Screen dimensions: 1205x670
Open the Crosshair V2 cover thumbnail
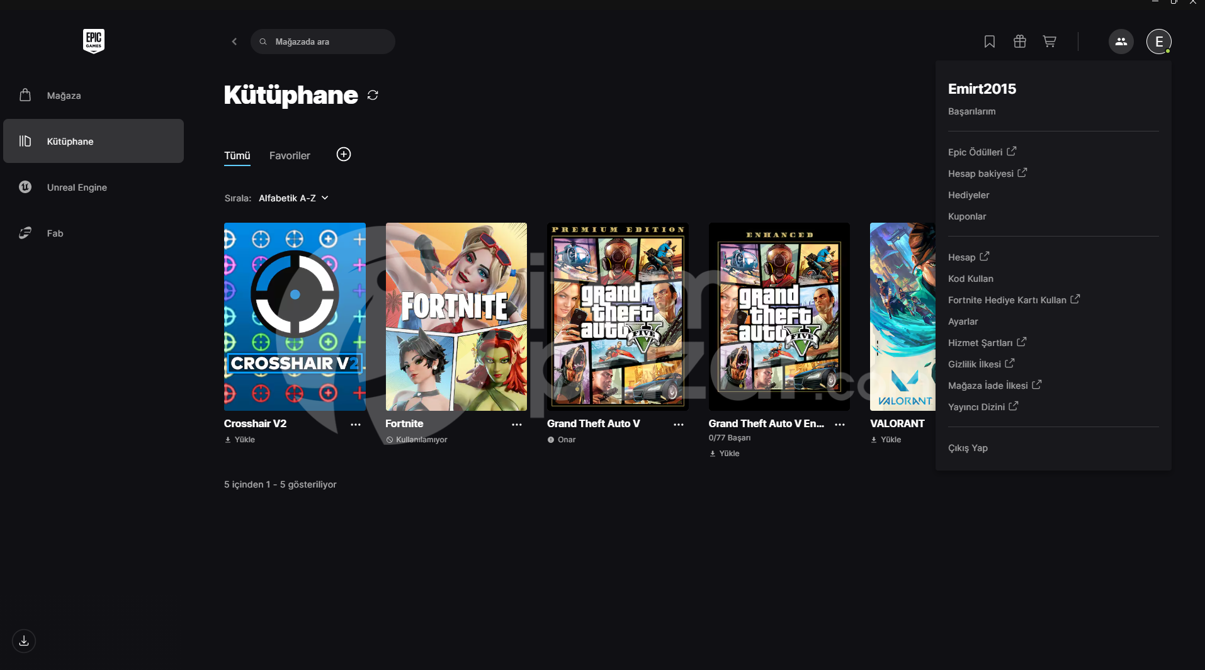pos(295,316)
